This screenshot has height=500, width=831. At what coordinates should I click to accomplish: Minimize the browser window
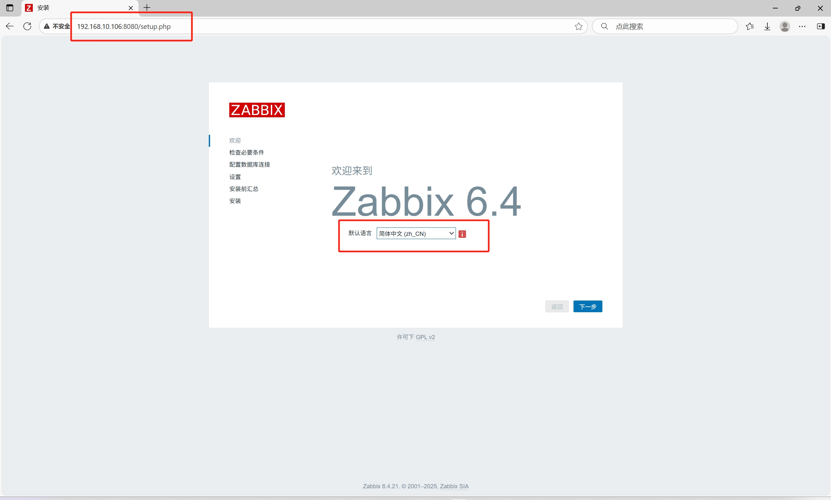[775, 8]
